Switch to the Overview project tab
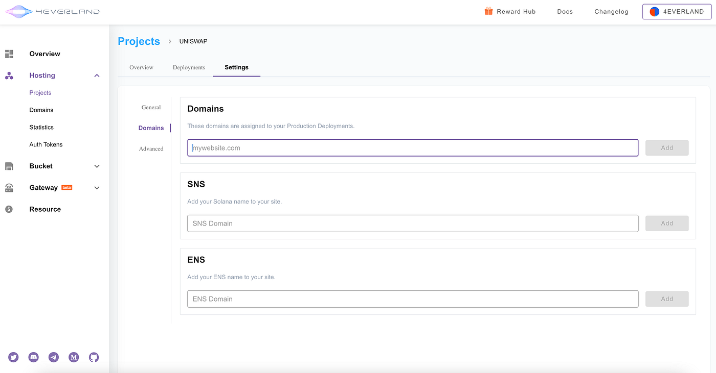Viewport: 716px width, 373px height. click(x=141, y=67)
